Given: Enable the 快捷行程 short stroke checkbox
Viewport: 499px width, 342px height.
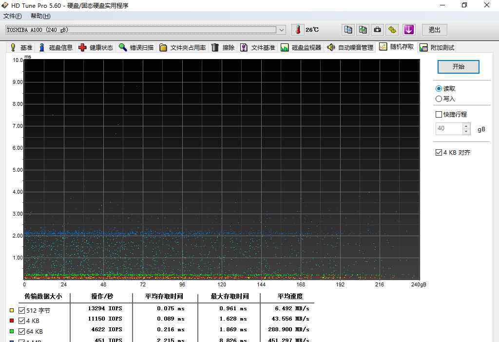Looking at the screenshot, I should tap(439, 115).
